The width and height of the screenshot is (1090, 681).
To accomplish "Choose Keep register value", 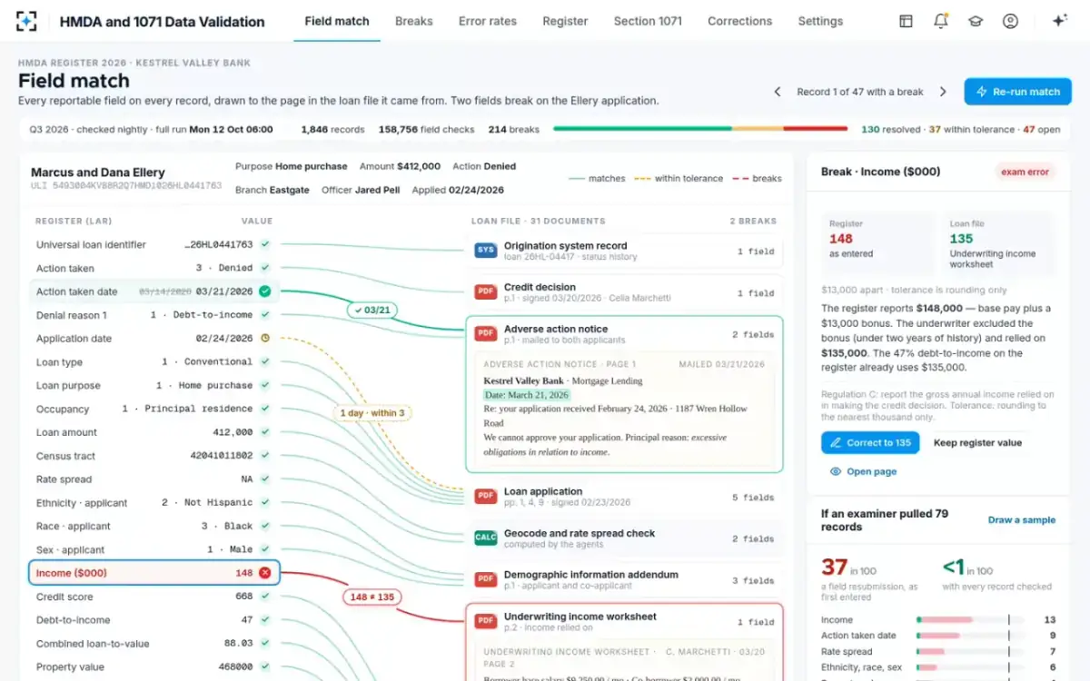I will (978, 443).
